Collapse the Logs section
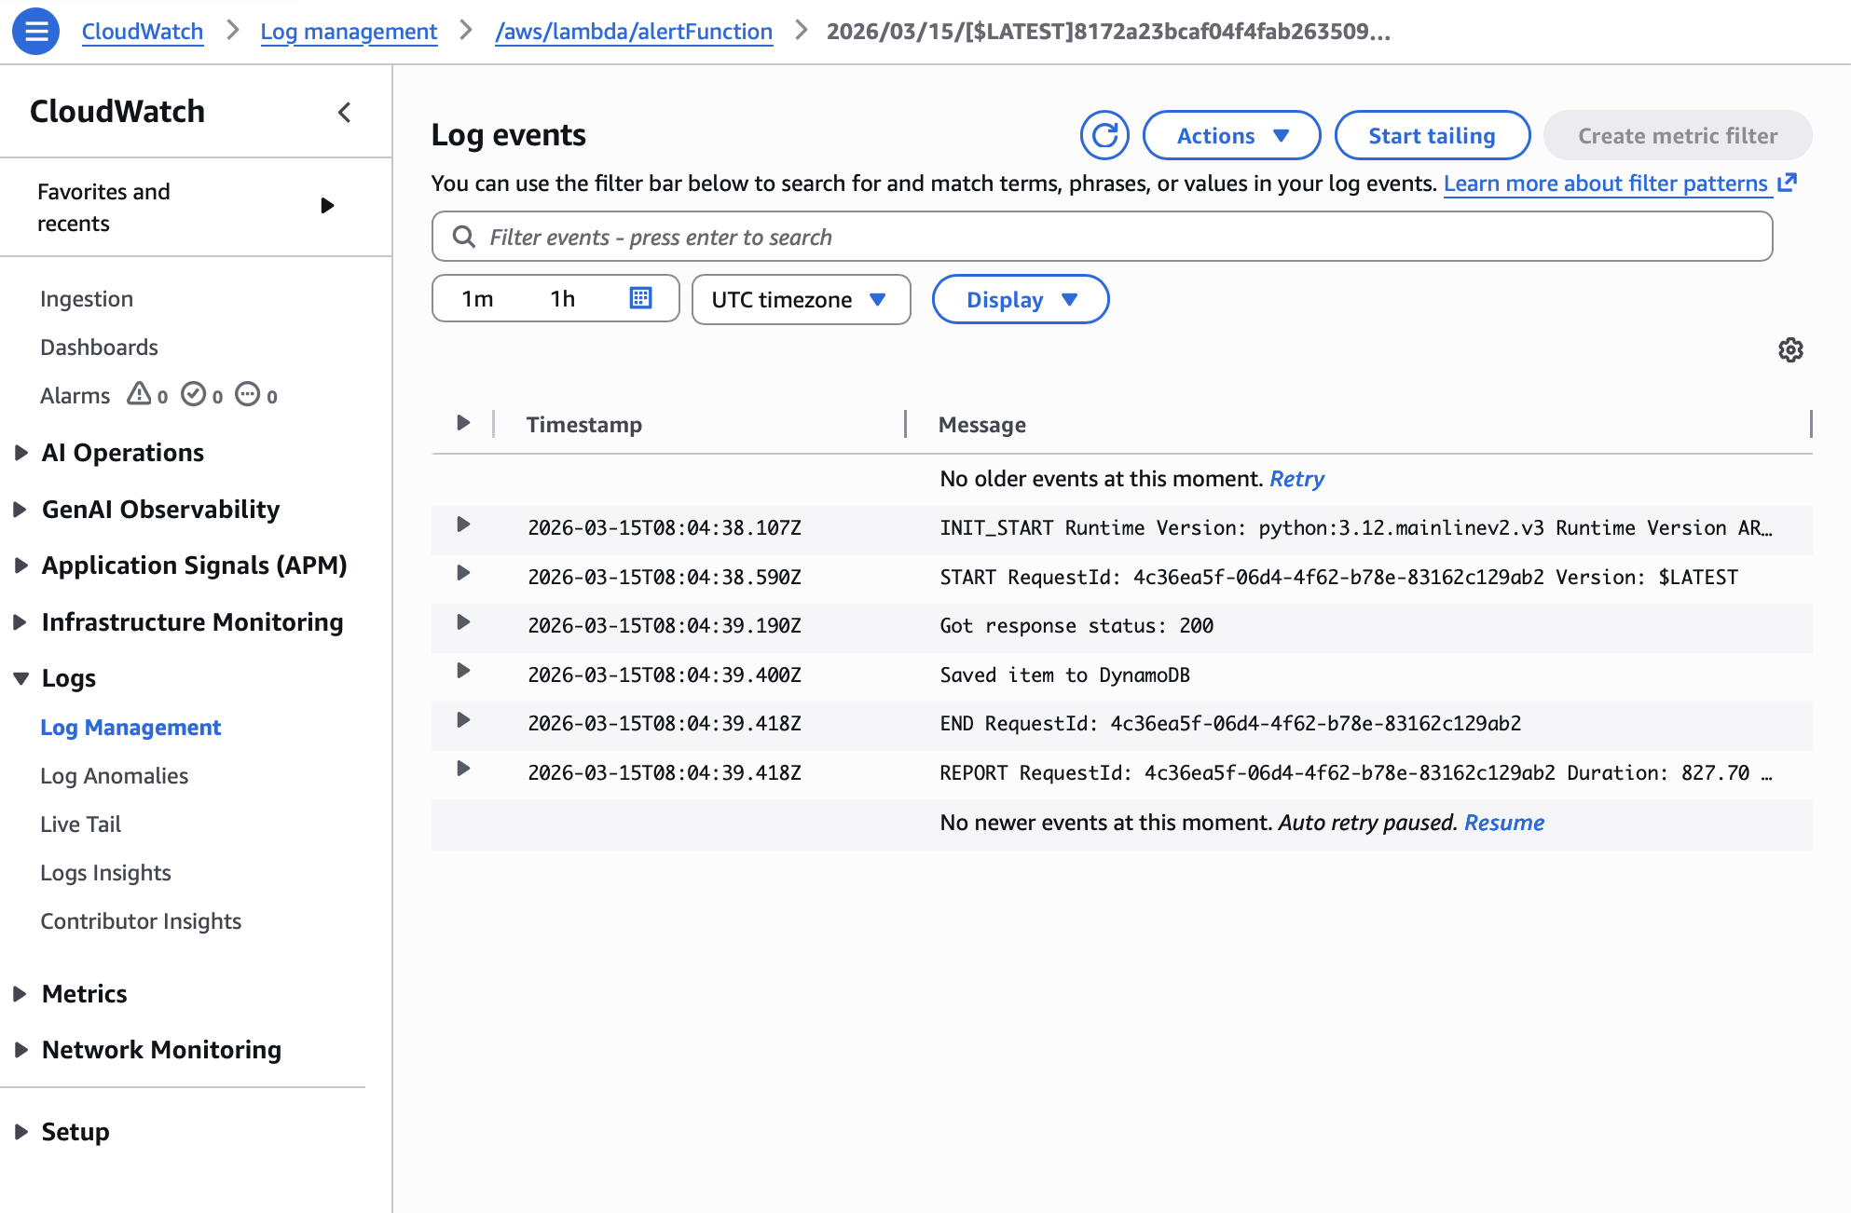The width and height of the screenshot is (1851, 1213). pos(21,679)
